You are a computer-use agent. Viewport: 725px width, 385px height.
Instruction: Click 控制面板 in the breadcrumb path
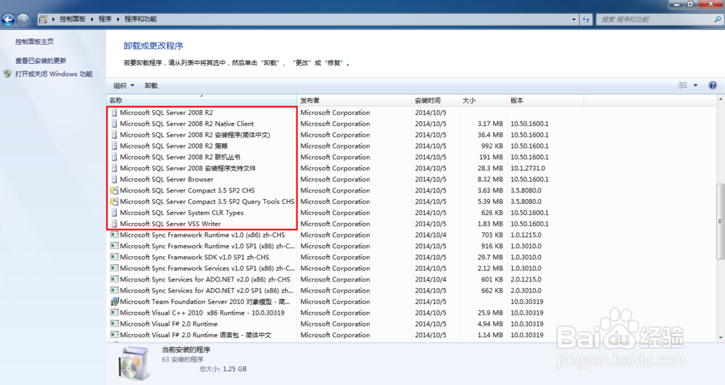[x=72, y=19]
